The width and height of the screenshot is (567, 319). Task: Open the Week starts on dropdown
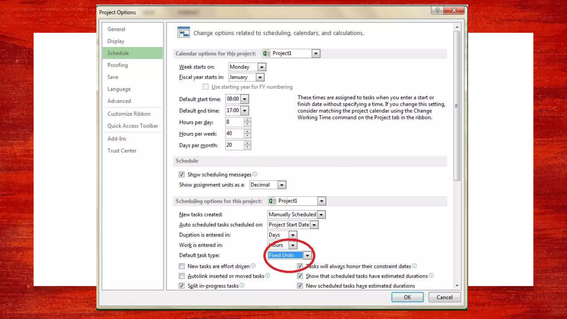262,67
